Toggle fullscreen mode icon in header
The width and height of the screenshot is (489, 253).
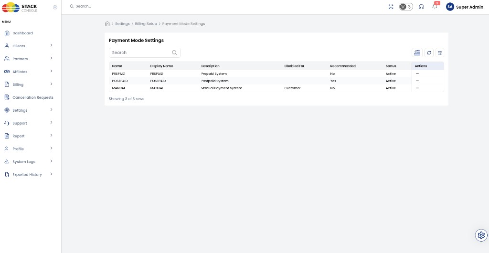pyautogui.click(x=391, y=7)
